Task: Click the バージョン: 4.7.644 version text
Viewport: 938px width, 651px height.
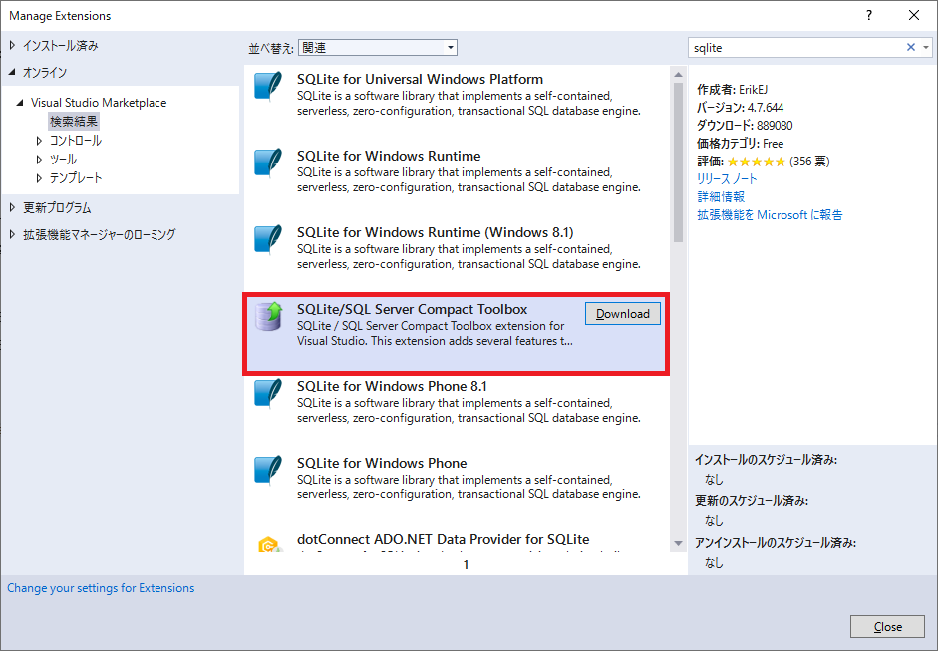Action: [740, 107]
